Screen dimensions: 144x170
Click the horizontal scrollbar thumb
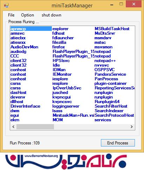pyautogui.click(x=35, y=127)
